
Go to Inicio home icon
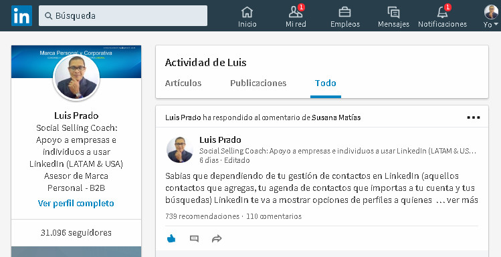[247, 13]
